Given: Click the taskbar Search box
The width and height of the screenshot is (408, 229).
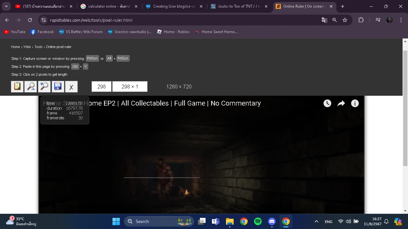Looking at the screenshot, I should (159, 221).
